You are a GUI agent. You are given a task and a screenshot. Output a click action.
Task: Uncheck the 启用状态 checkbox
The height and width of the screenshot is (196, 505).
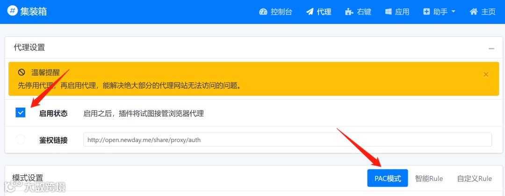pyautogui.click(x=20, y=113)
